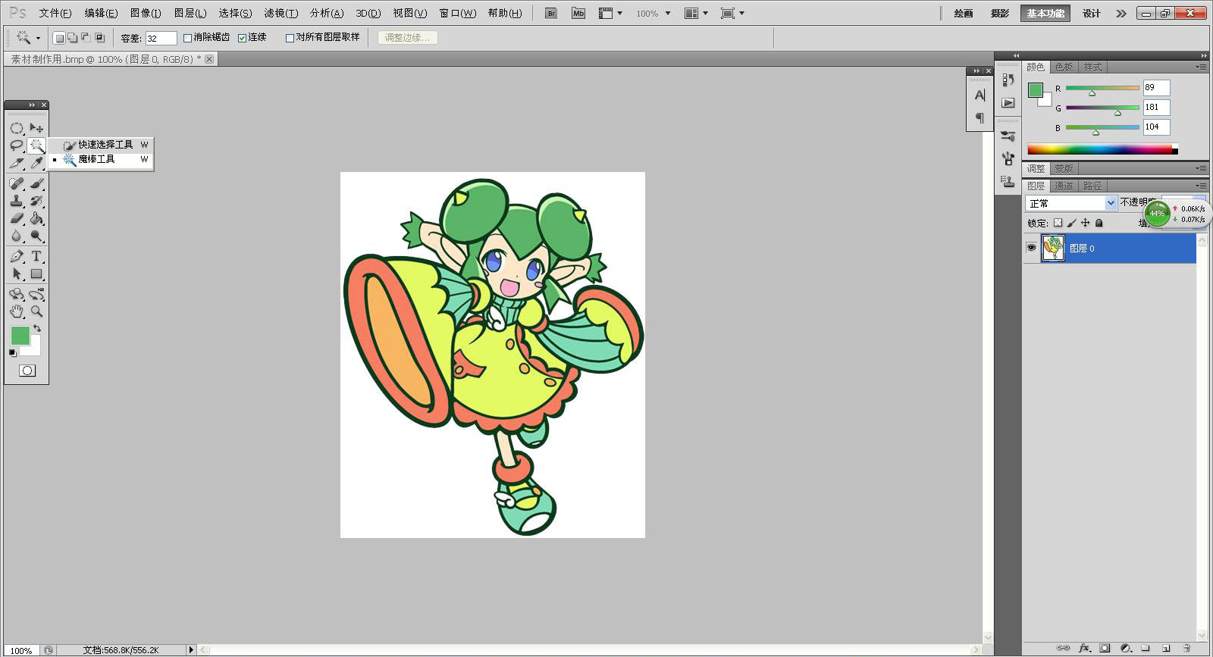Select the Pen tool
1213x657 pixels.
(16, 256)
